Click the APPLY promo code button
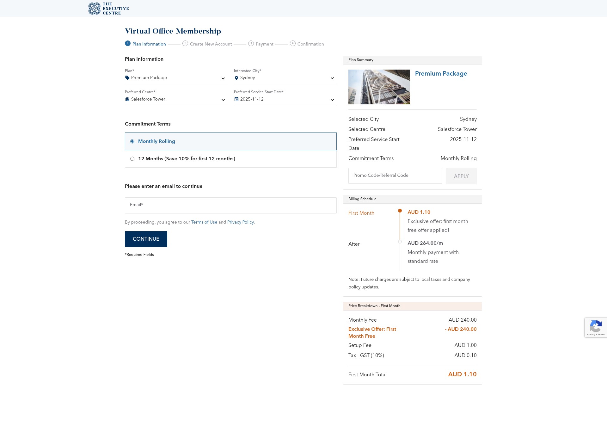This screenshot has height=426, width=607. coord(461,176)
